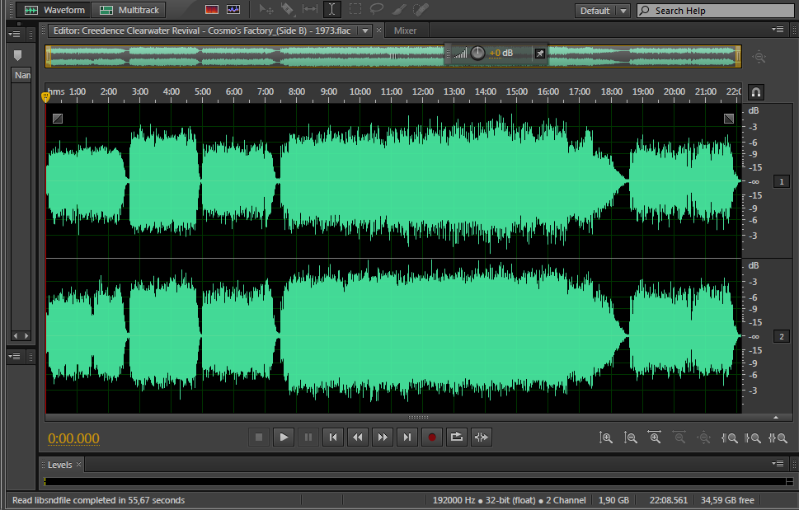Click the Name column header in left panel
799x510 pixels.
(x=22, y=75)
